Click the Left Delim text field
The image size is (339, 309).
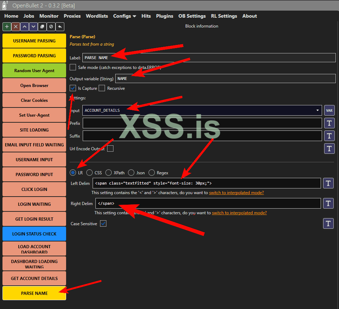(207, 183)
